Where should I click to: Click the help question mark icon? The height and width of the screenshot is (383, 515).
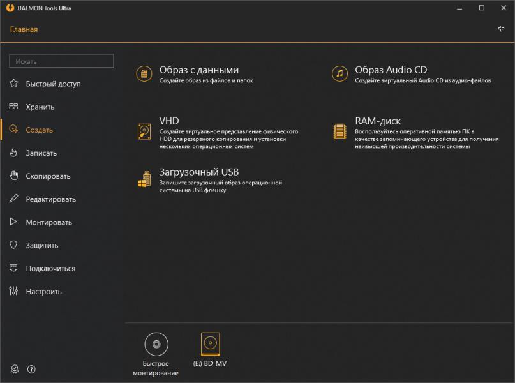pos(32,369)
